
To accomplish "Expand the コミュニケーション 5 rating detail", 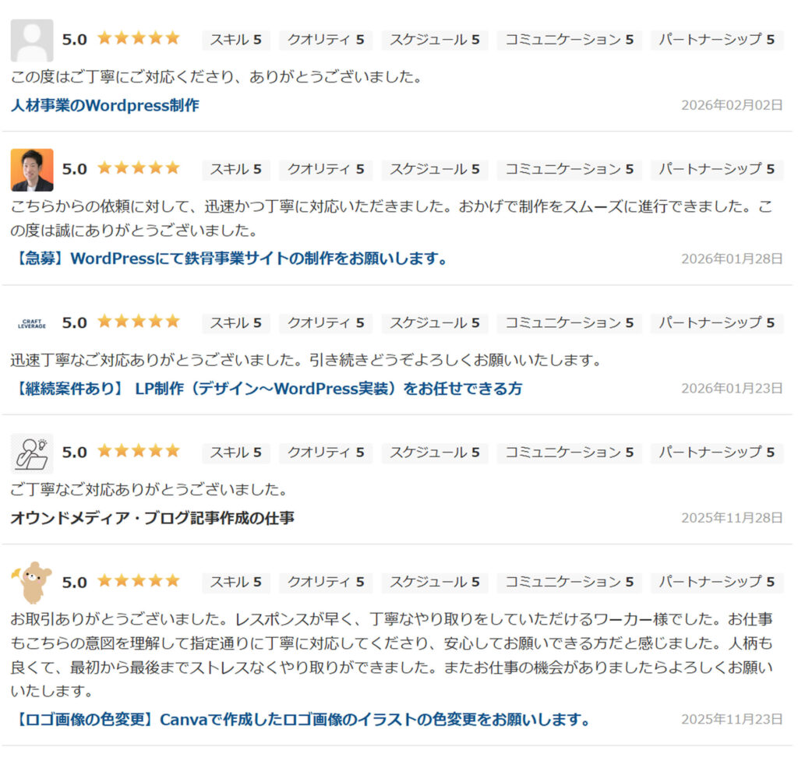I will [x=569, y=38].
